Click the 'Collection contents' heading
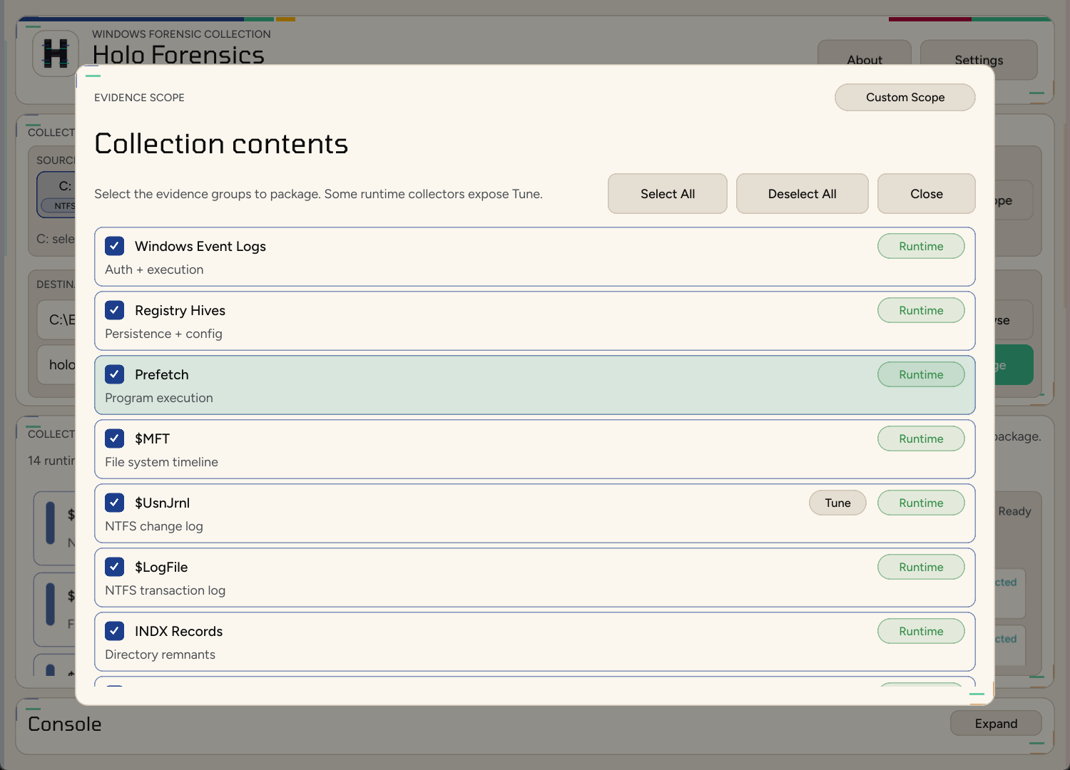Viewport: 1070px width, 770px height. point(221,144)
